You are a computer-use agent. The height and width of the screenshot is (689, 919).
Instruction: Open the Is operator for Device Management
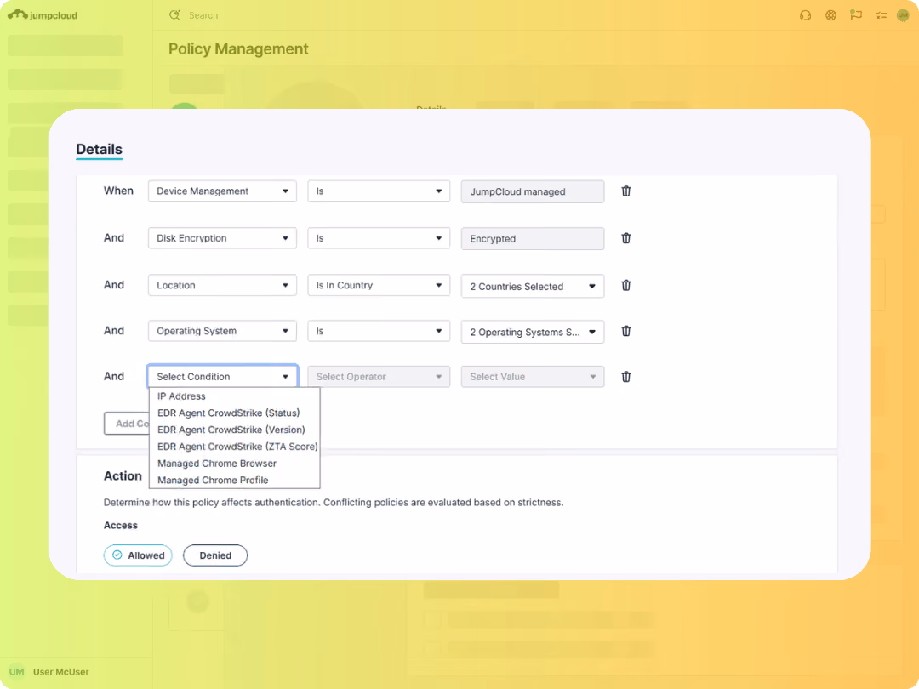coord(379,191)
